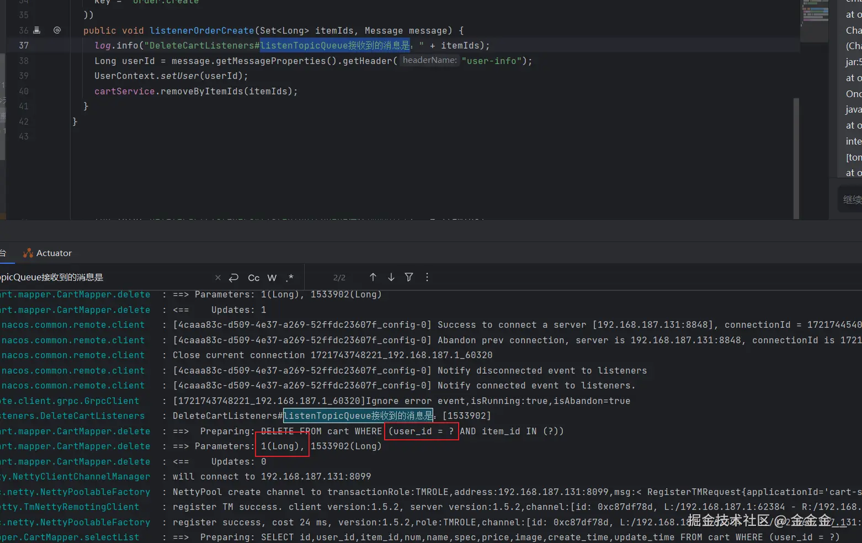Toggle Words (W) option in search
Image resolution: width=862 pixels, height=543 pixels.
pos(272,278)
